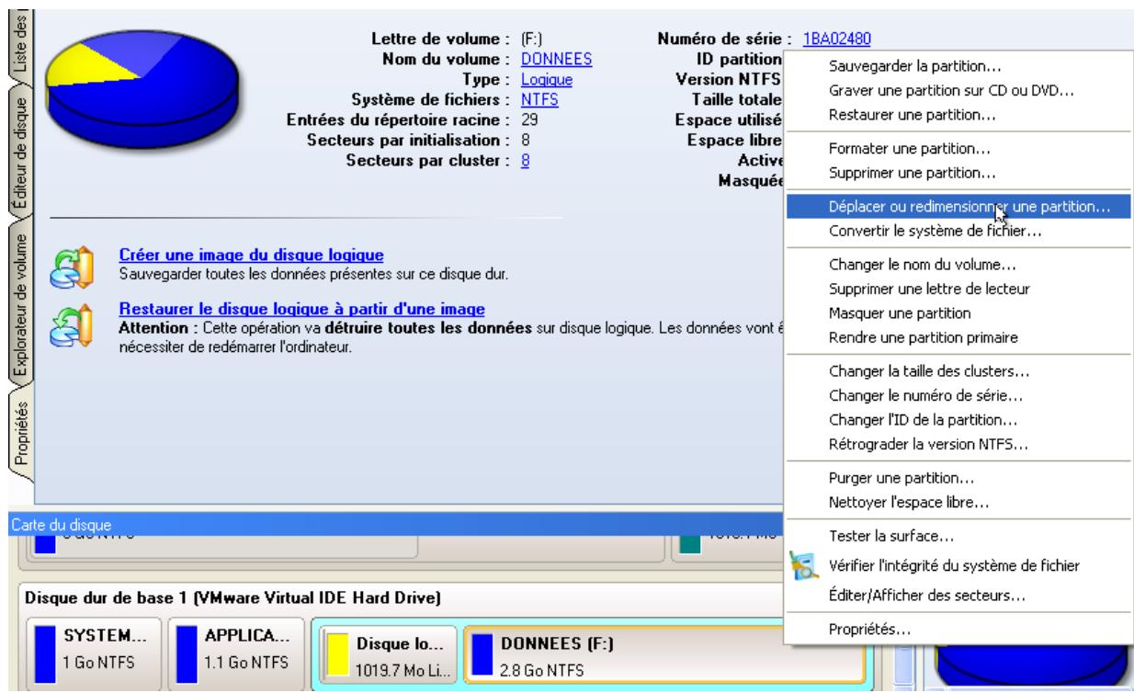Click the Logique type link
The width and height of the screenshot is (1134, 693).
[x=547, y=80]
